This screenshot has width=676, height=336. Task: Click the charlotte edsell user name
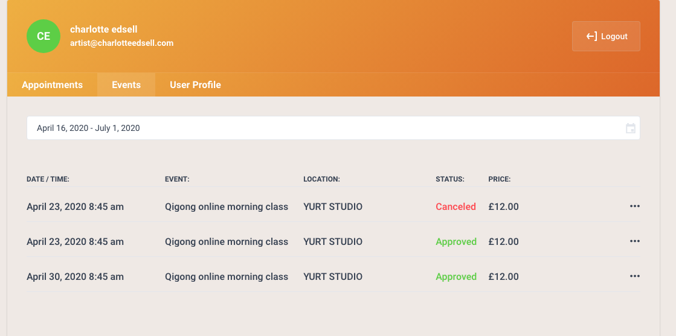tap(104, 30)
